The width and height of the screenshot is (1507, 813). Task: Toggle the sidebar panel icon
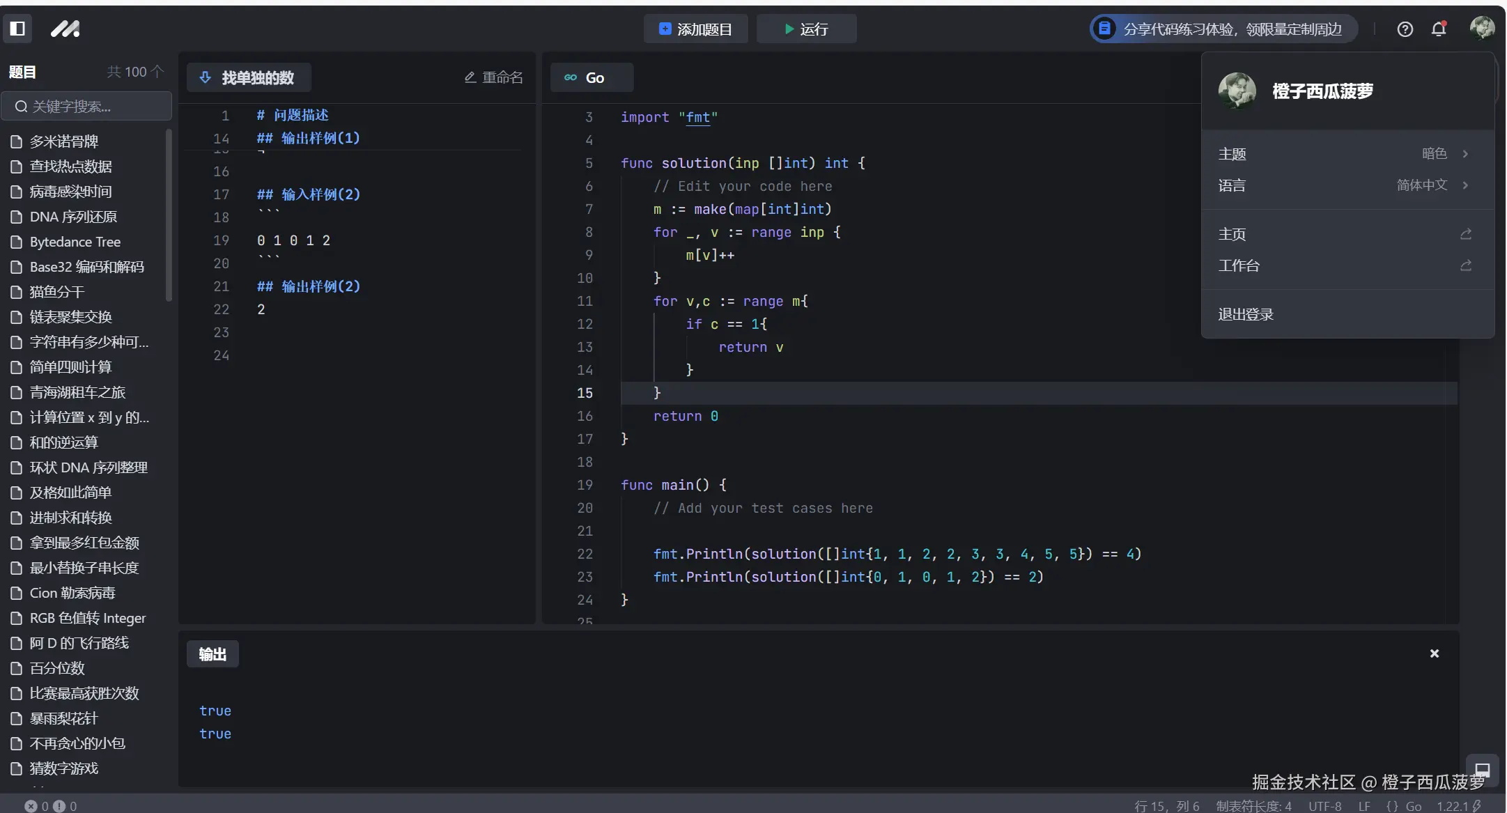tap(17, 29)
